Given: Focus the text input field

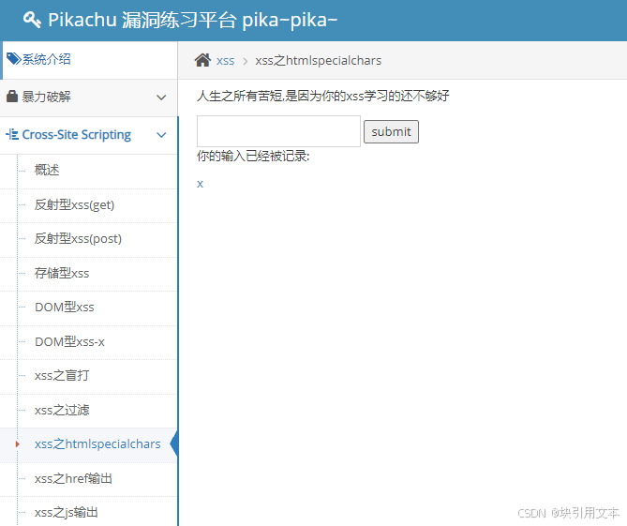Looking at the screenshot, I should pos(278,131).
